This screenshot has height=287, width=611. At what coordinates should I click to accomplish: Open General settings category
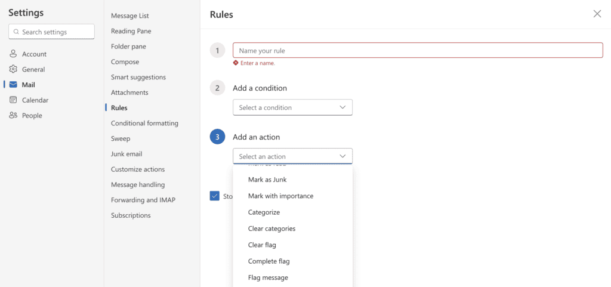coord(33,69)
